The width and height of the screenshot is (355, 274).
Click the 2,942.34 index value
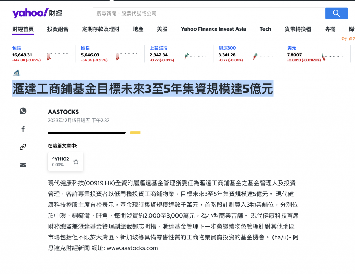pos(159,55)
